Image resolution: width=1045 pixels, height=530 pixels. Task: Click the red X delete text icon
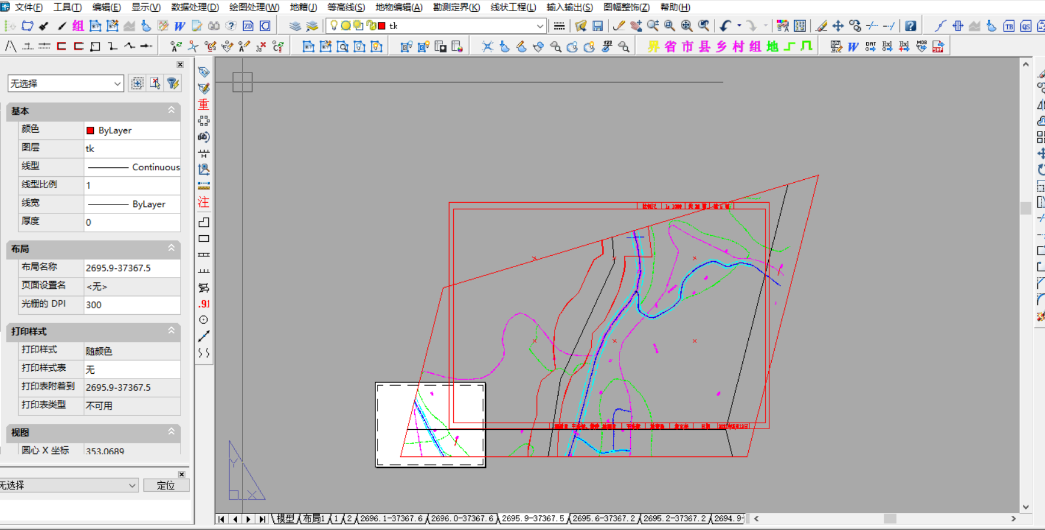pyautogui.click(x=261, y=47)
